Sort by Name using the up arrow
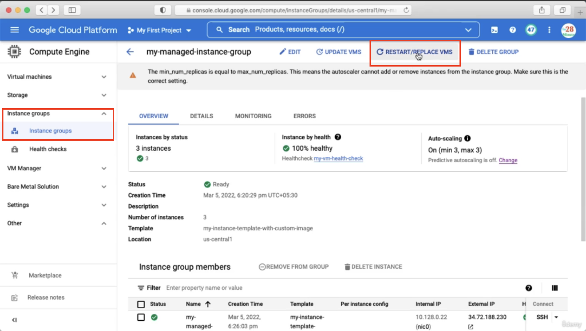586x331 pixels. click(x=208, y=304)
